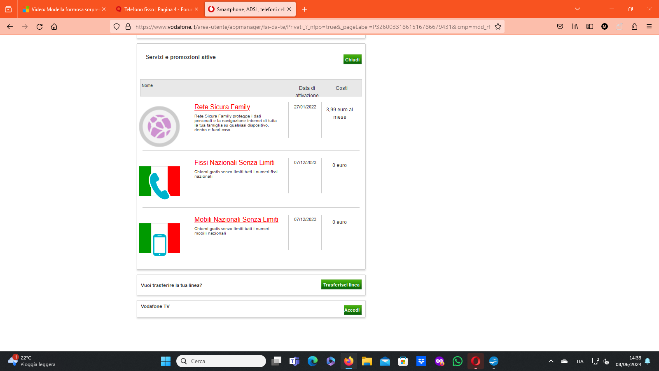Image resolution: width=659 pixels, height=371 pixels.
Task: Click the Accedi button for Vodafone TV
Action: coord(353,310)
